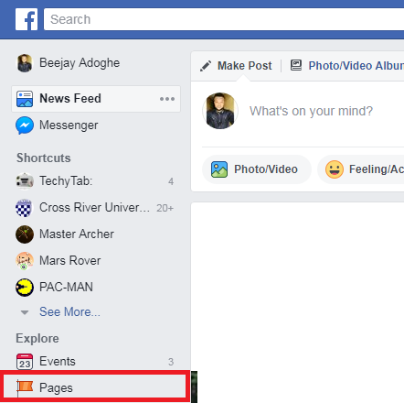The width and height of the screenshot is (404, 403).
Task: Open Events in Explore section
Action: [x=58, y=362]
